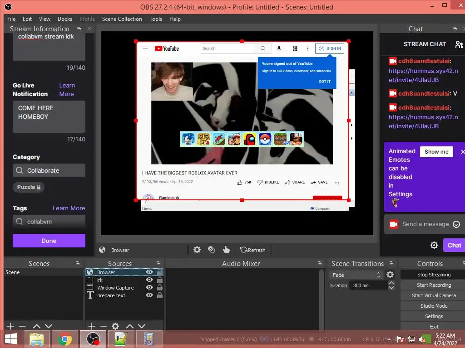
Task: Open File Explorer from the taskbar
Action: click(x=36, y=339)
